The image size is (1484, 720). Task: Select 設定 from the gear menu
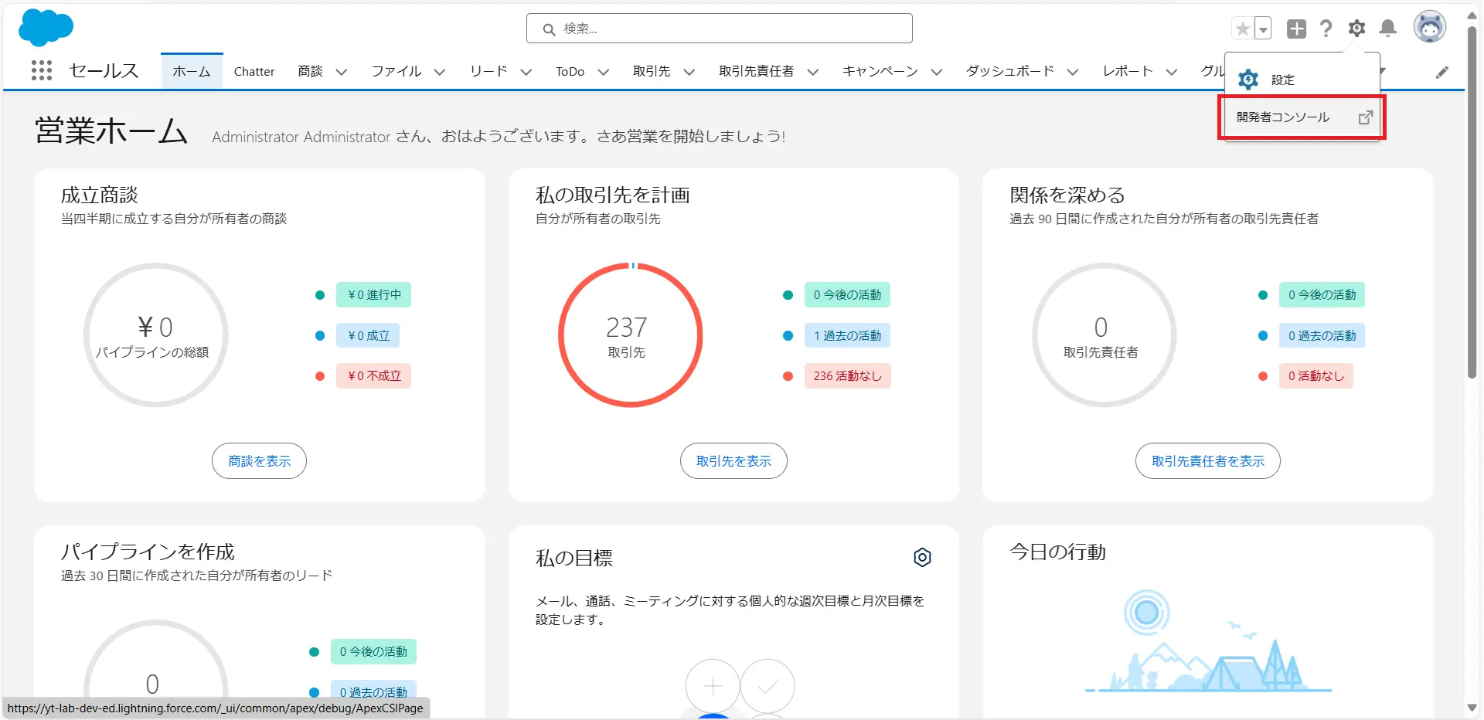[x=1282, y=80]
